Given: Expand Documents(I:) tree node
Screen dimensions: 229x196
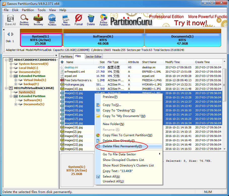Looking at the screenshot, I should tap(16, 104).
